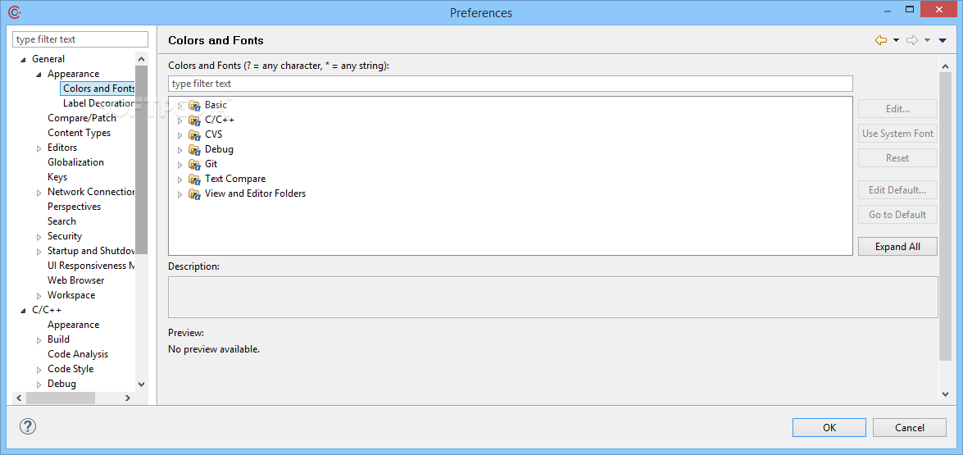Image resolution: width=963 pixels, height=455 pixels.
Task: Open Keys preferences page
Action: [57, 177]
